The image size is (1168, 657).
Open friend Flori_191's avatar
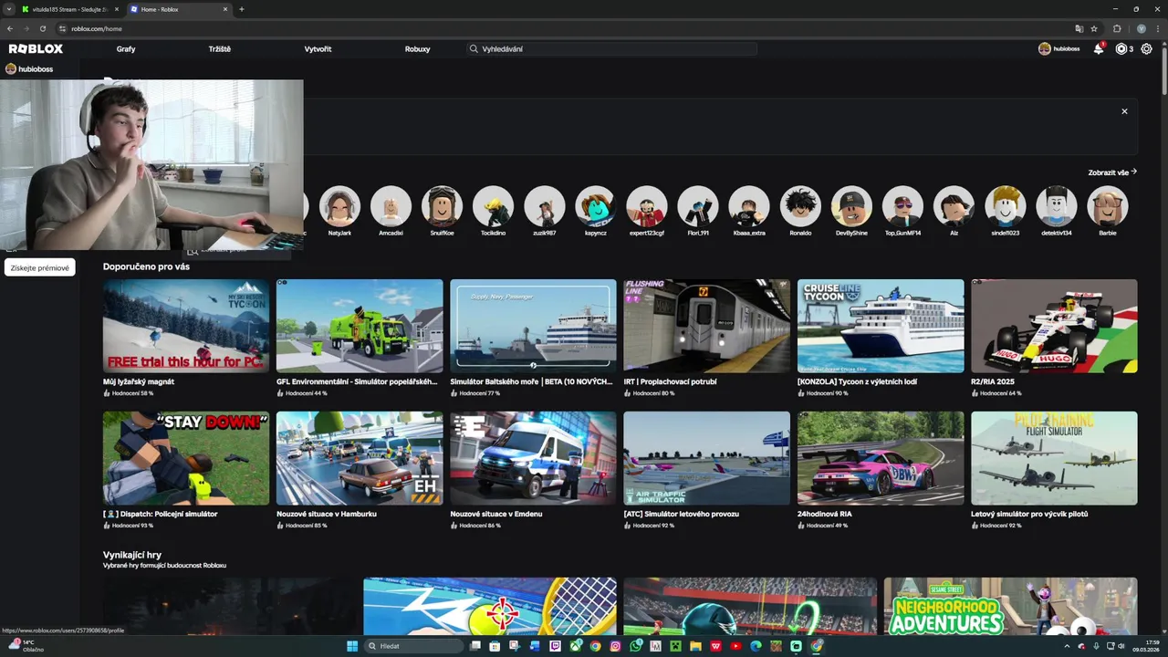click(x=698, y=206)
